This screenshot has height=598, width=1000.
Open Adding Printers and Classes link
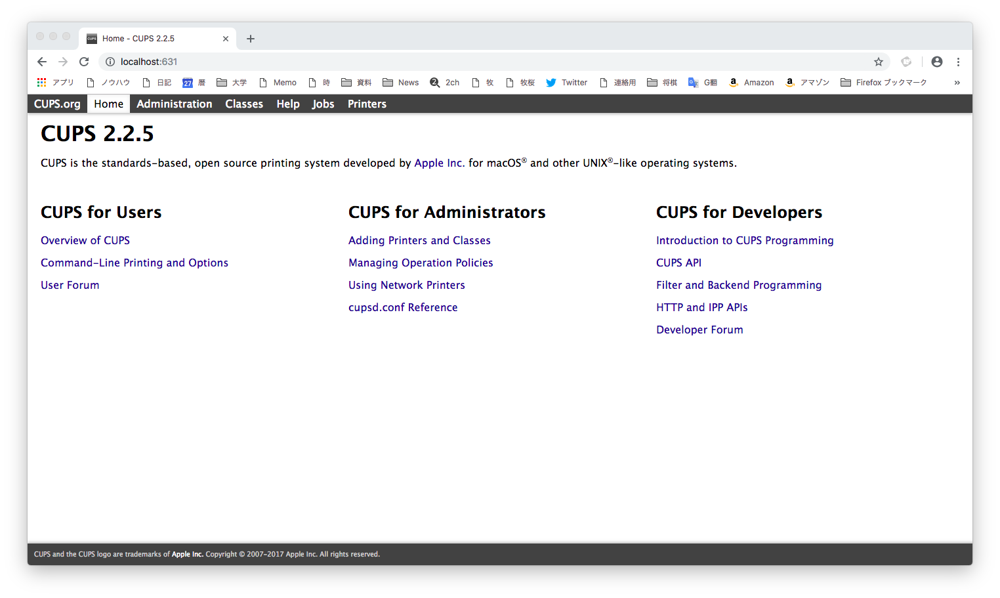pos(419,240)
